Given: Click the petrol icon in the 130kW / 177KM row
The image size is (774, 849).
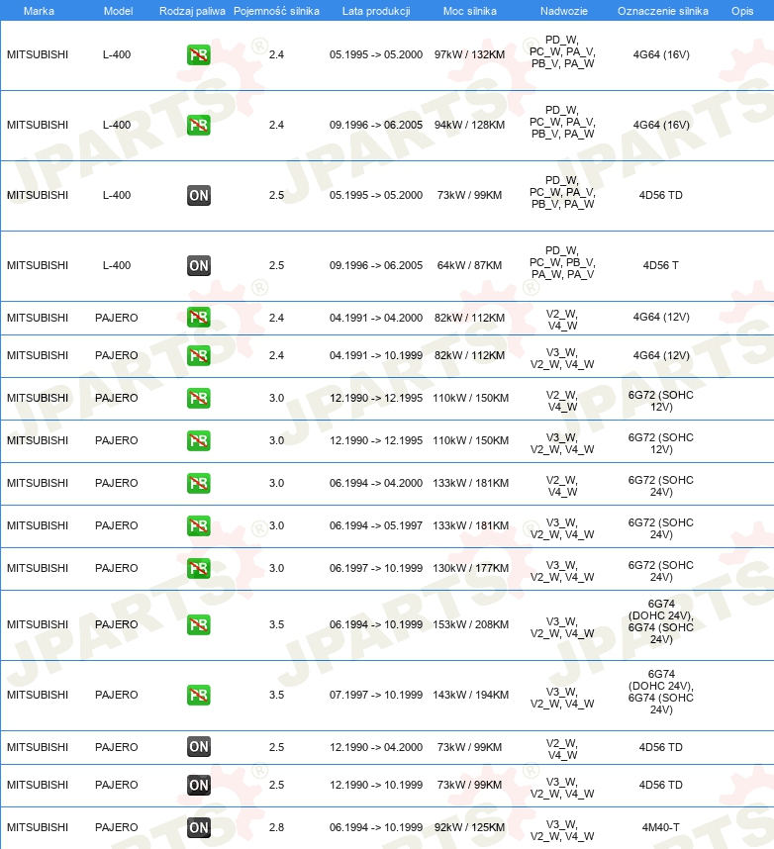Looking at the screenshot, I should [x=198, y=569].
